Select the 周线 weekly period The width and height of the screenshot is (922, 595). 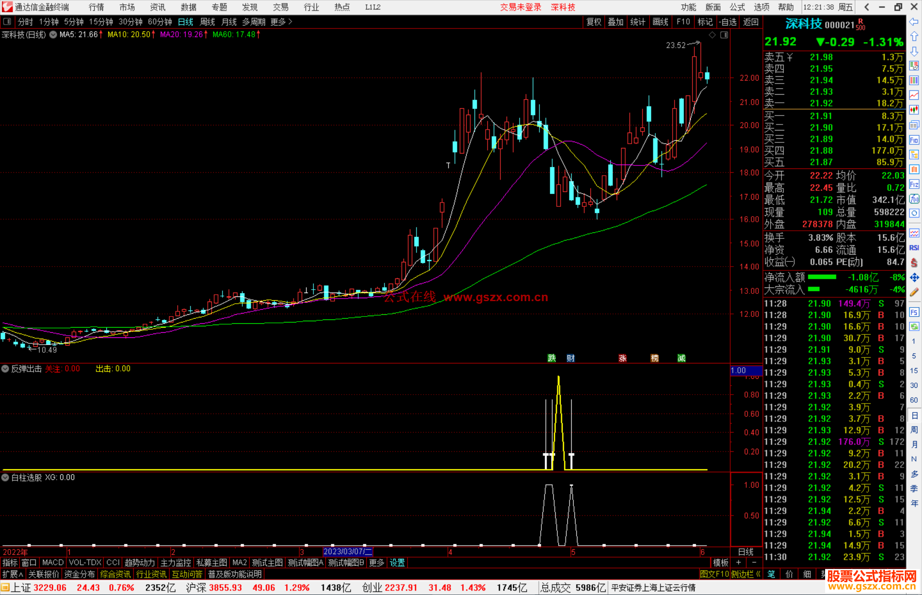207,22
